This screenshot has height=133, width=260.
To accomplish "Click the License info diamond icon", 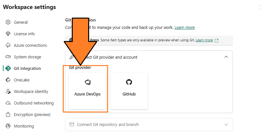I will pos(8,34).
